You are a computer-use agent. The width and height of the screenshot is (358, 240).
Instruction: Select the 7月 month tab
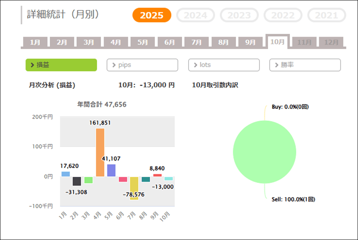tap(197, 42)
